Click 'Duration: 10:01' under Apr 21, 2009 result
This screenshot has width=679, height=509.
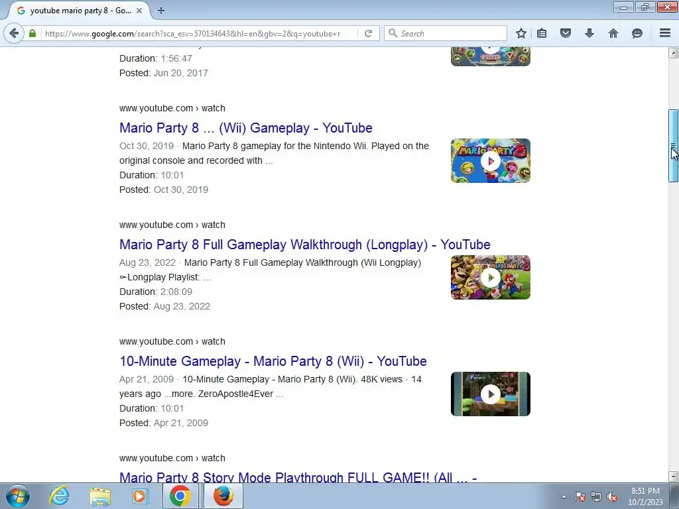(x=152, y=408)
